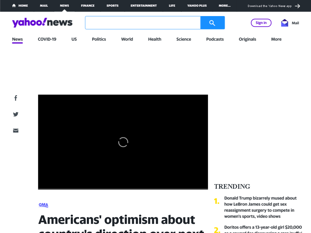
Task: Share the article via email icon
Action: pyautogui.click(x=16, y=130)
